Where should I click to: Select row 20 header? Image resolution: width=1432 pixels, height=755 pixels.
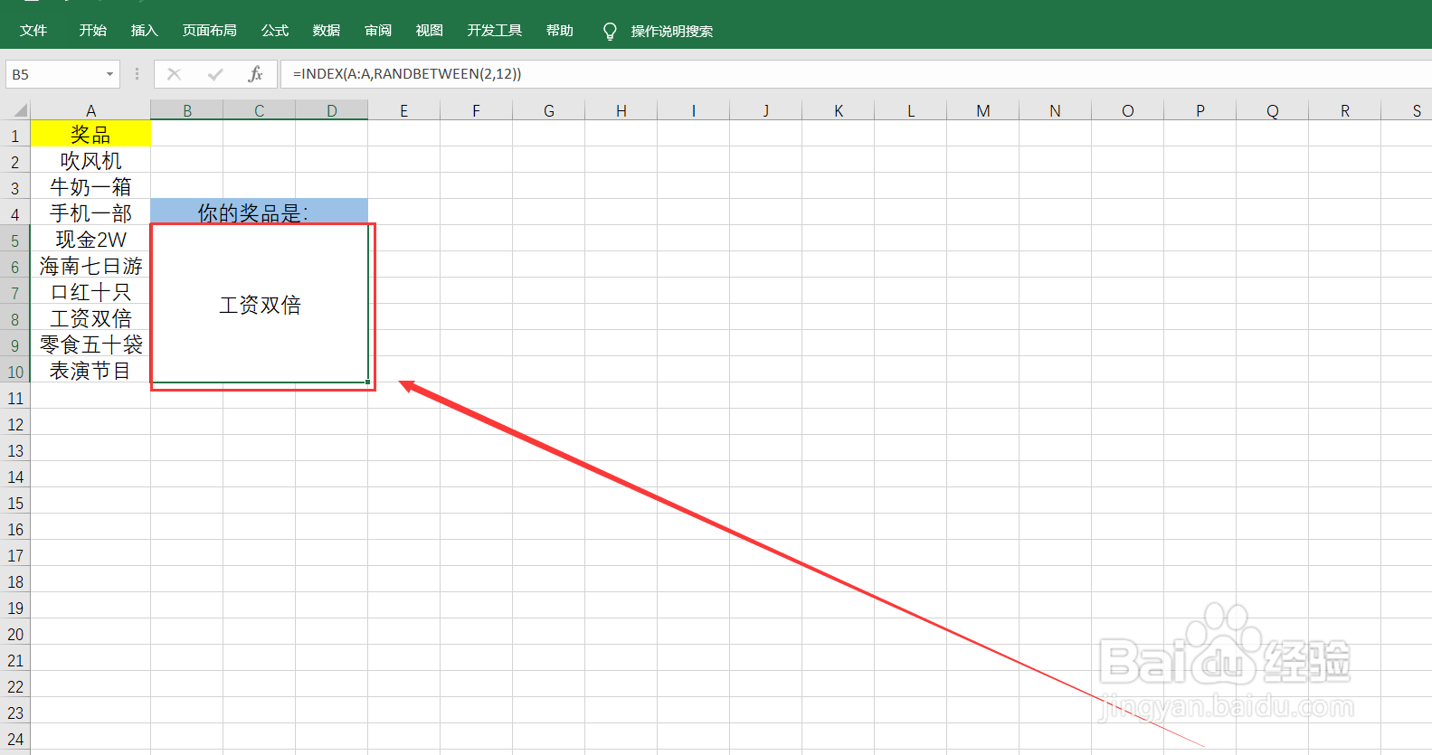point(14,634)
